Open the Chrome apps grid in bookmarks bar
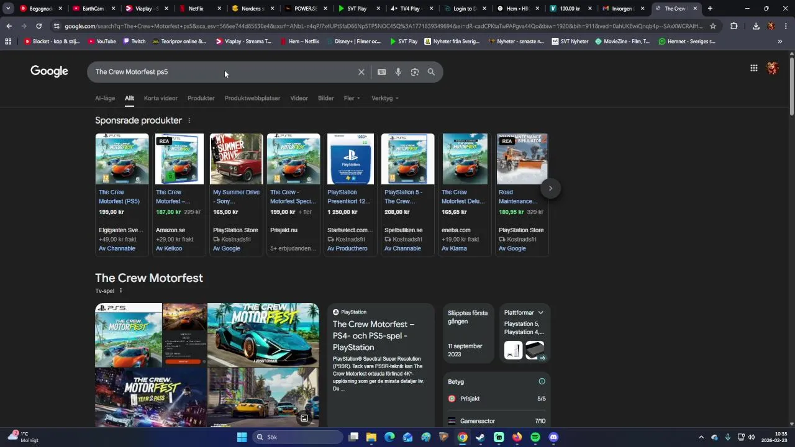Image resolution: width=795 pixels, height=447 pixels. click(8, 42)
